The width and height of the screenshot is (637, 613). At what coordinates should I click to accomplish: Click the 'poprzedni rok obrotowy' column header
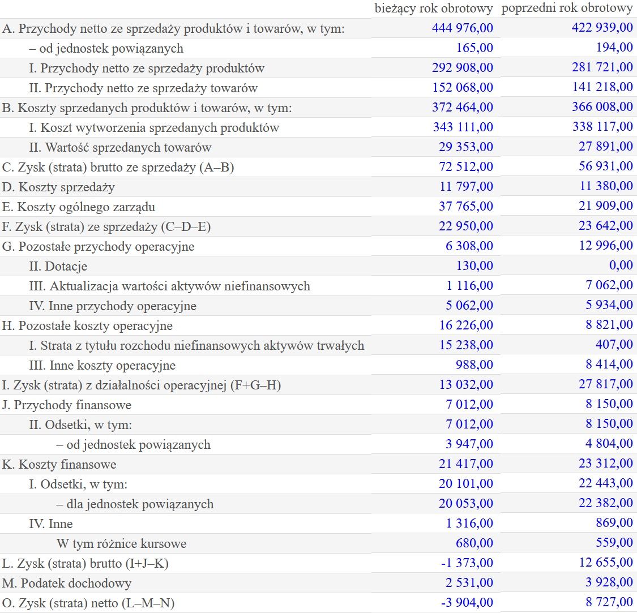pos(567,8)
